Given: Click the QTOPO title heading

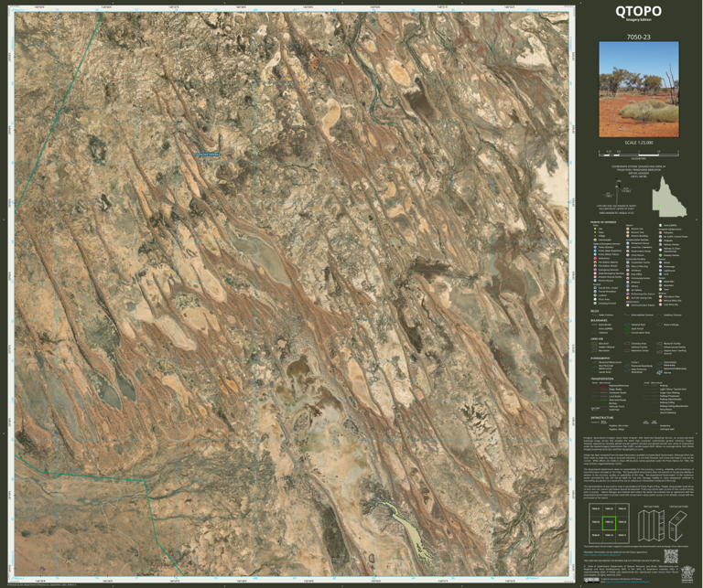Looking at the screenshot, I should [x=638, y=11].
